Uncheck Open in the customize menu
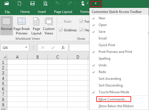Viewport: 149px width, 110px height. click(x=119, y=25)
